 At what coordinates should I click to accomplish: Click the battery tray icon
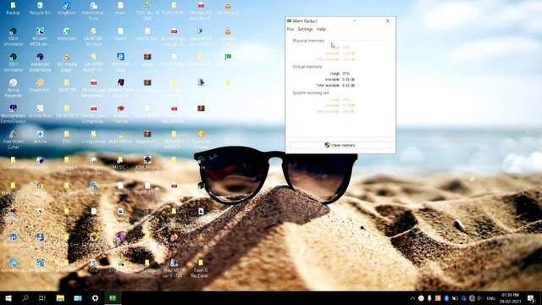click(455, 298)
